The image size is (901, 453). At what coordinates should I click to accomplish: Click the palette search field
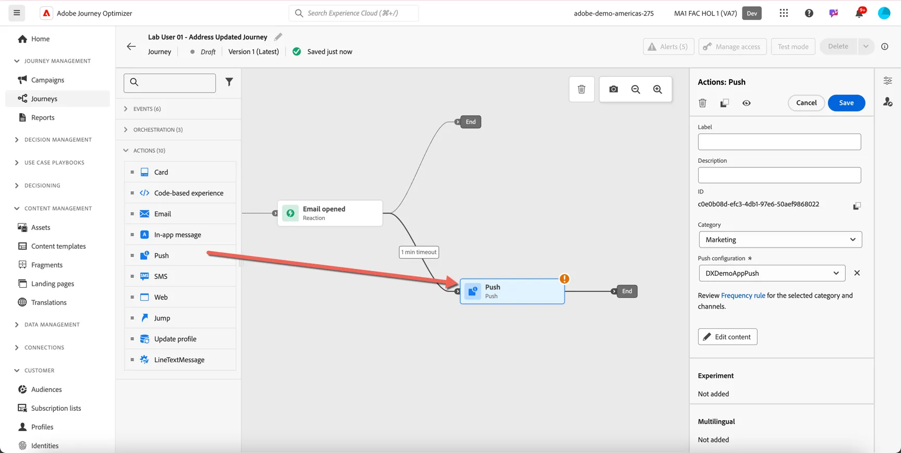click(170, 82)
